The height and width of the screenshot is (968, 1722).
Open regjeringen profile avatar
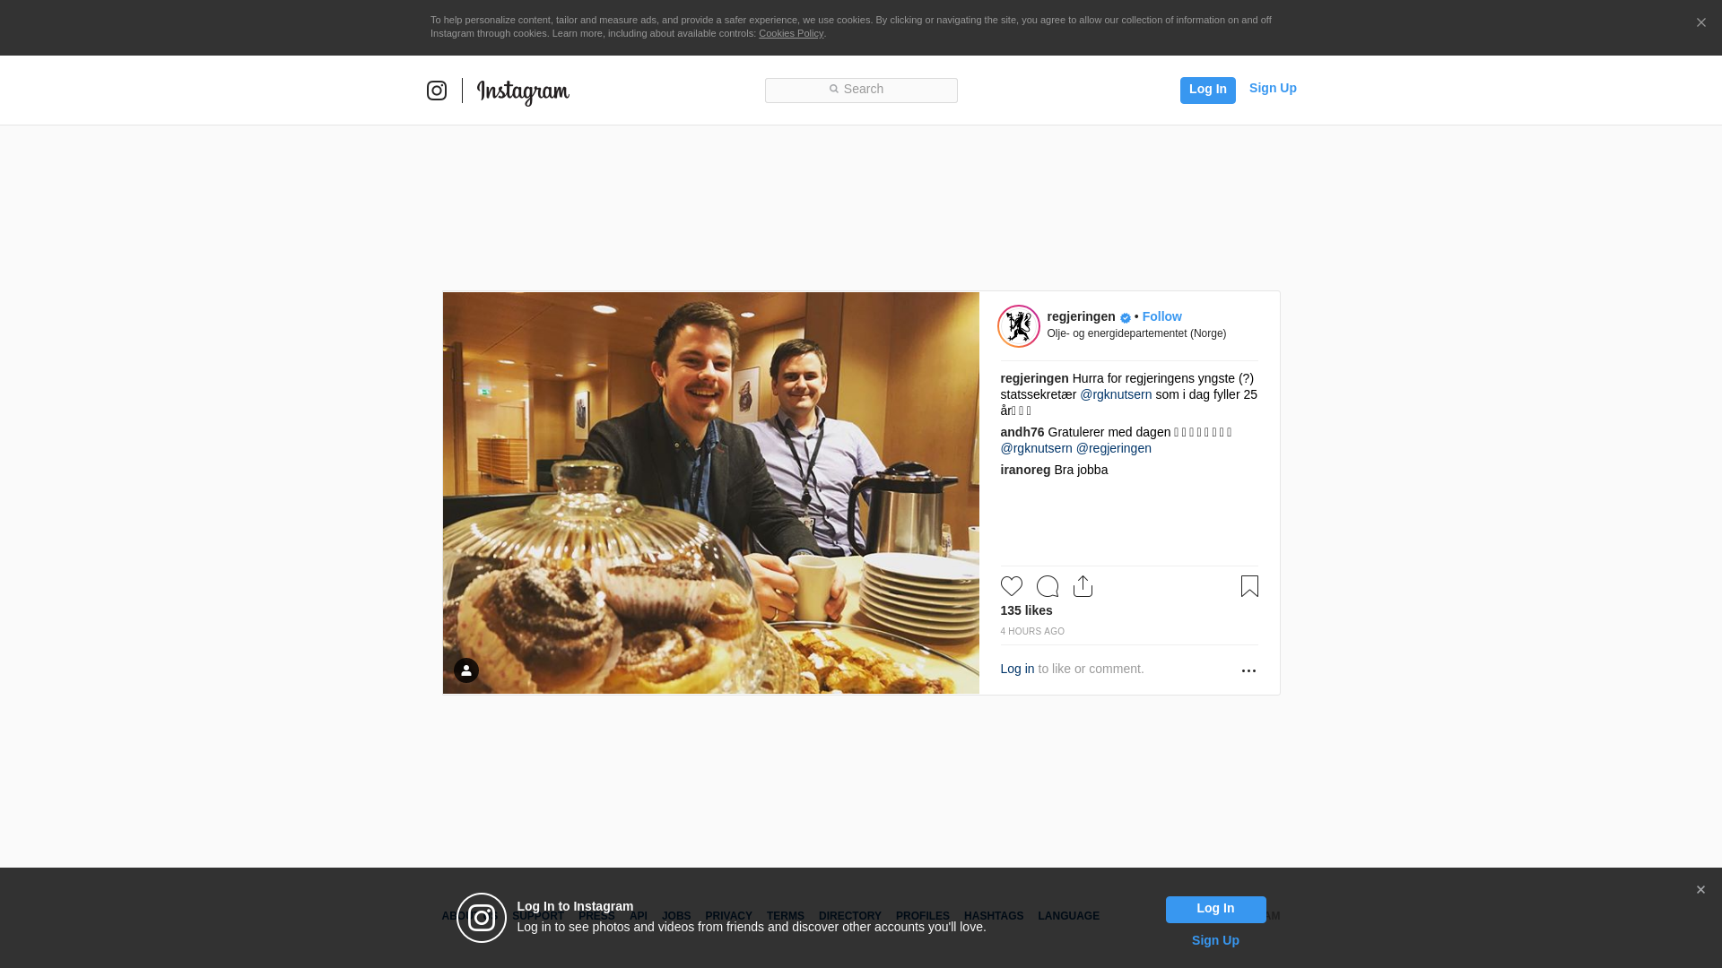1018,326
